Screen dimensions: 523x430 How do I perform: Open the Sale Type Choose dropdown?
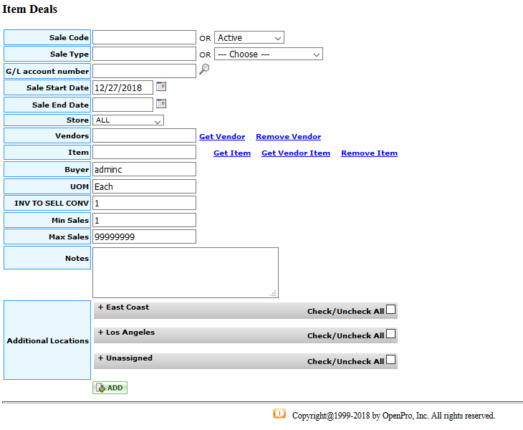coord(269,54)
